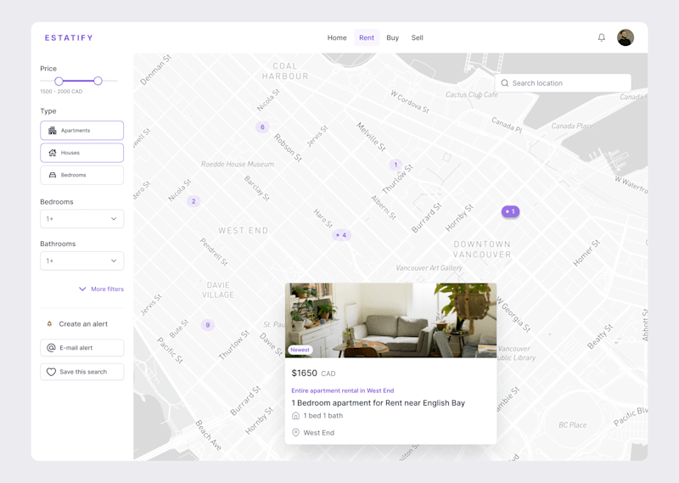Select map cluster marker 4 near Haro St
The width and height of the screenshot is (679, 483).
point(341,235)
